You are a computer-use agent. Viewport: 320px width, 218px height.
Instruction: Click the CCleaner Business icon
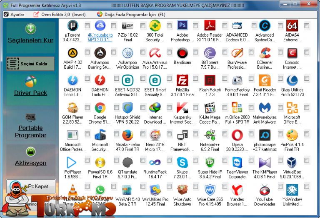pyautogui.click(x=265, y=53)
